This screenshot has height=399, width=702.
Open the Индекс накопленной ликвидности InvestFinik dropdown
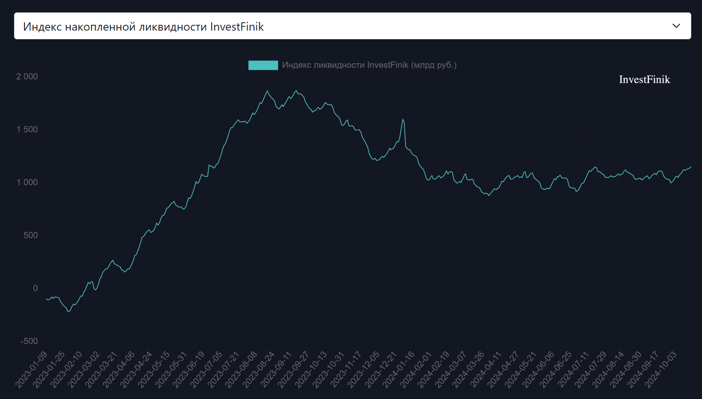coord(352,26)
